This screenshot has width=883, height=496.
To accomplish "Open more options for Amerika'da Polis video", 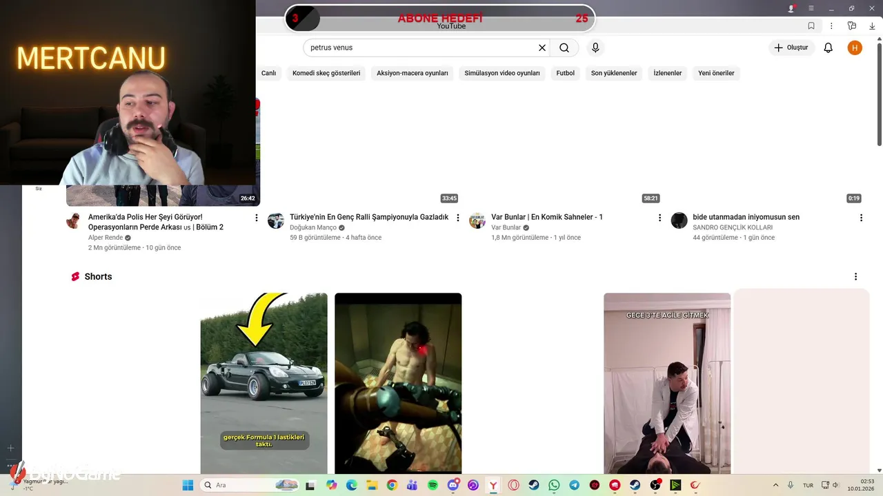I will click(257, 218).
